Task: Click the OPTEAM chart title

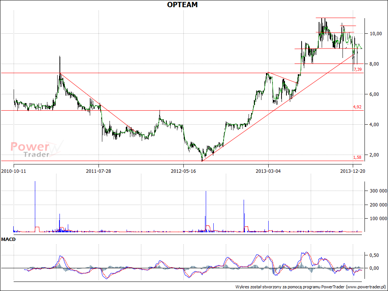Action: click(x=182, y=5)
